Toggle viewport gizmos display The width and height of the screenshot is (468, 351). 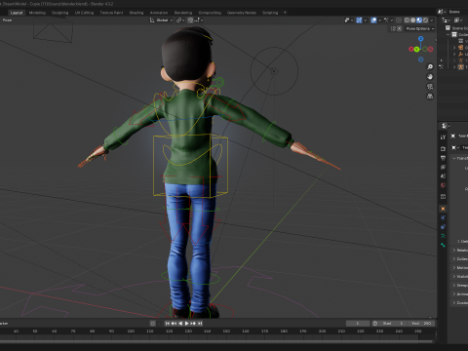point(359,20)
